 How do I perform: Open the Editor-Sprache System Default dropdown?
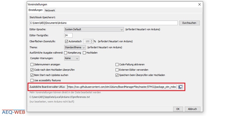(94, 29)
